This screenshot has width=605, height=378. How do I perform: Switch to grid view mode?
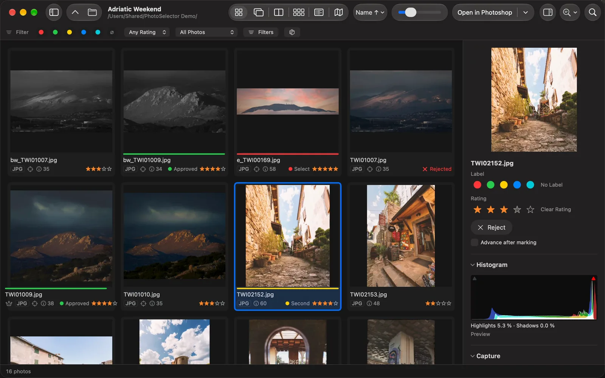pos(239,12)
